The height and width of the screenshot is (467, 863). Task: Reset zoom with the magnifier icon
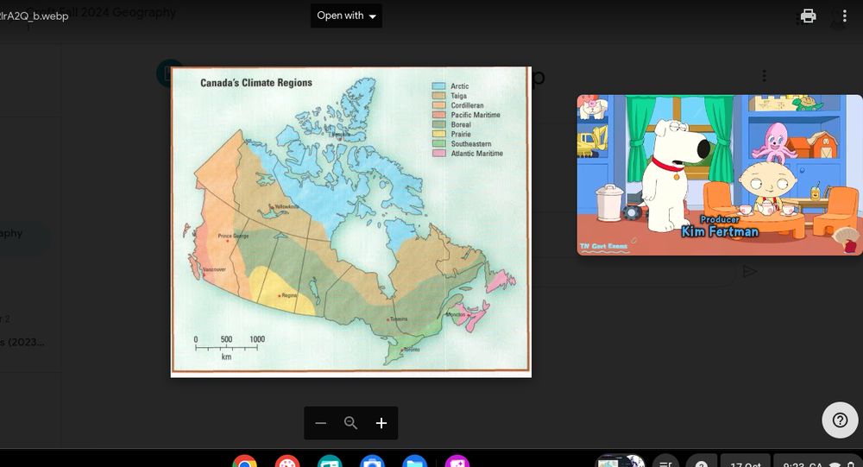coord(350,423)
